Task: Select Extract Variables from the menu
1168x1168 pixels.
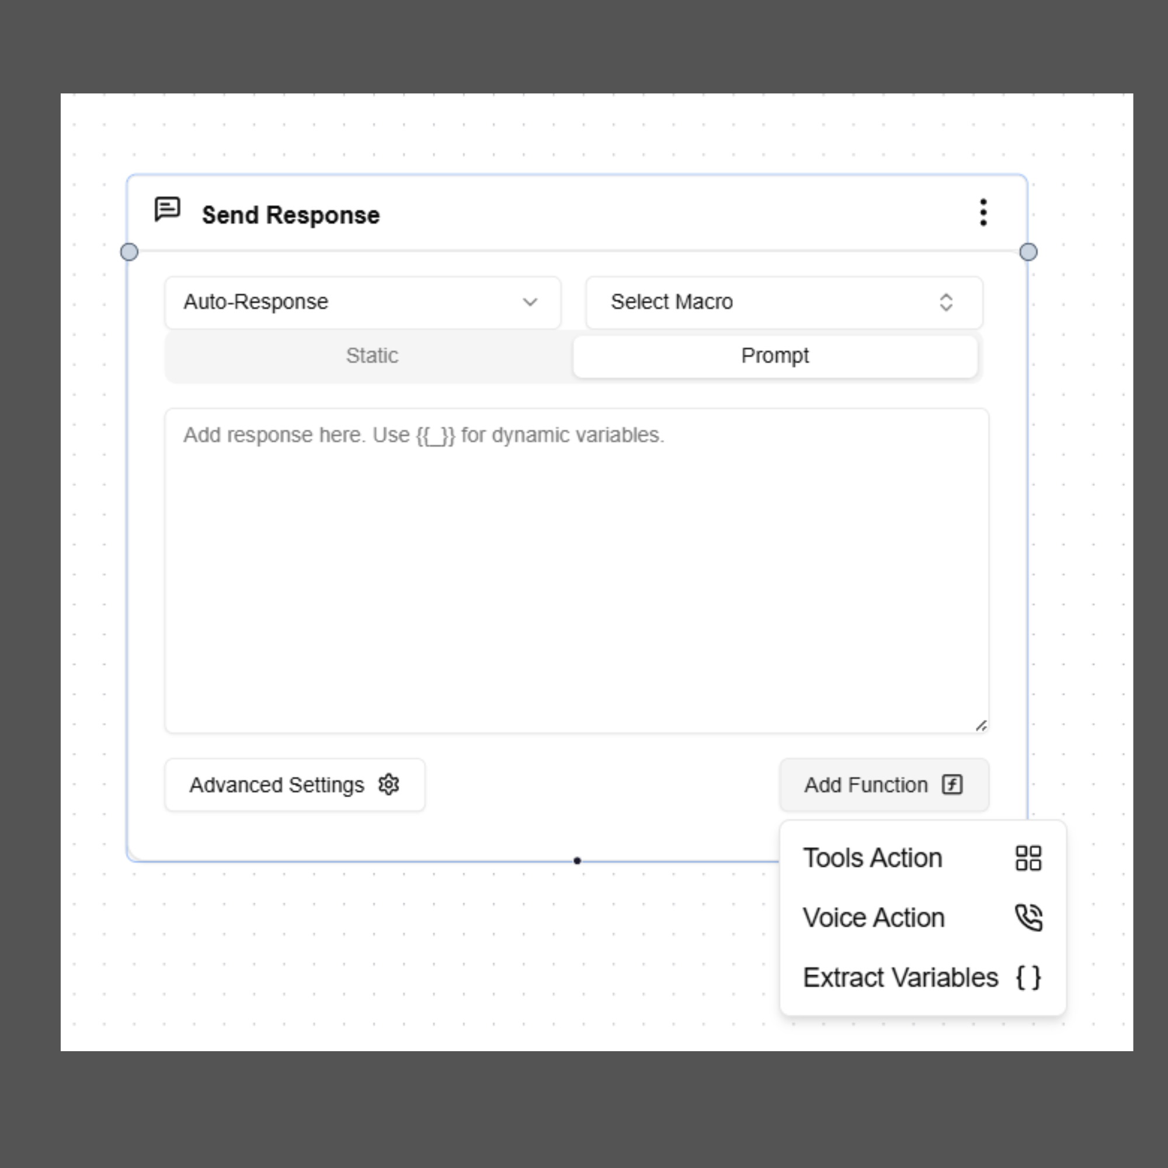Action: (899, 976)
